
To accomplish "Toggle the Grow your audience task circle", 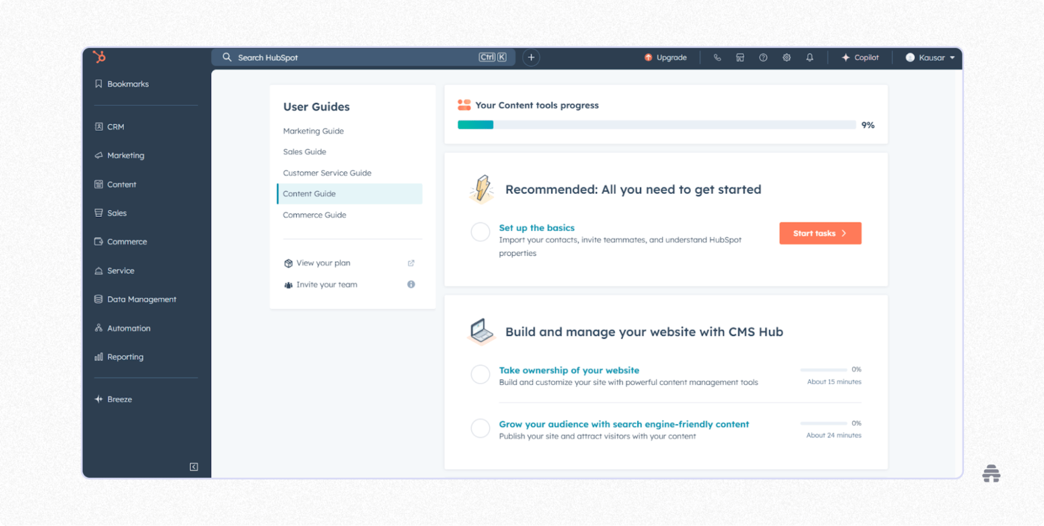I will click(480, 428).
